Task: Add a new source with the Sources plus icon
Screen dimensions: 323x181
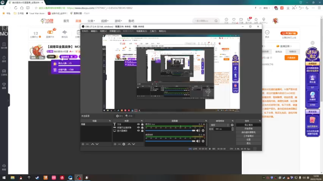Action: (x=115, y=144)
